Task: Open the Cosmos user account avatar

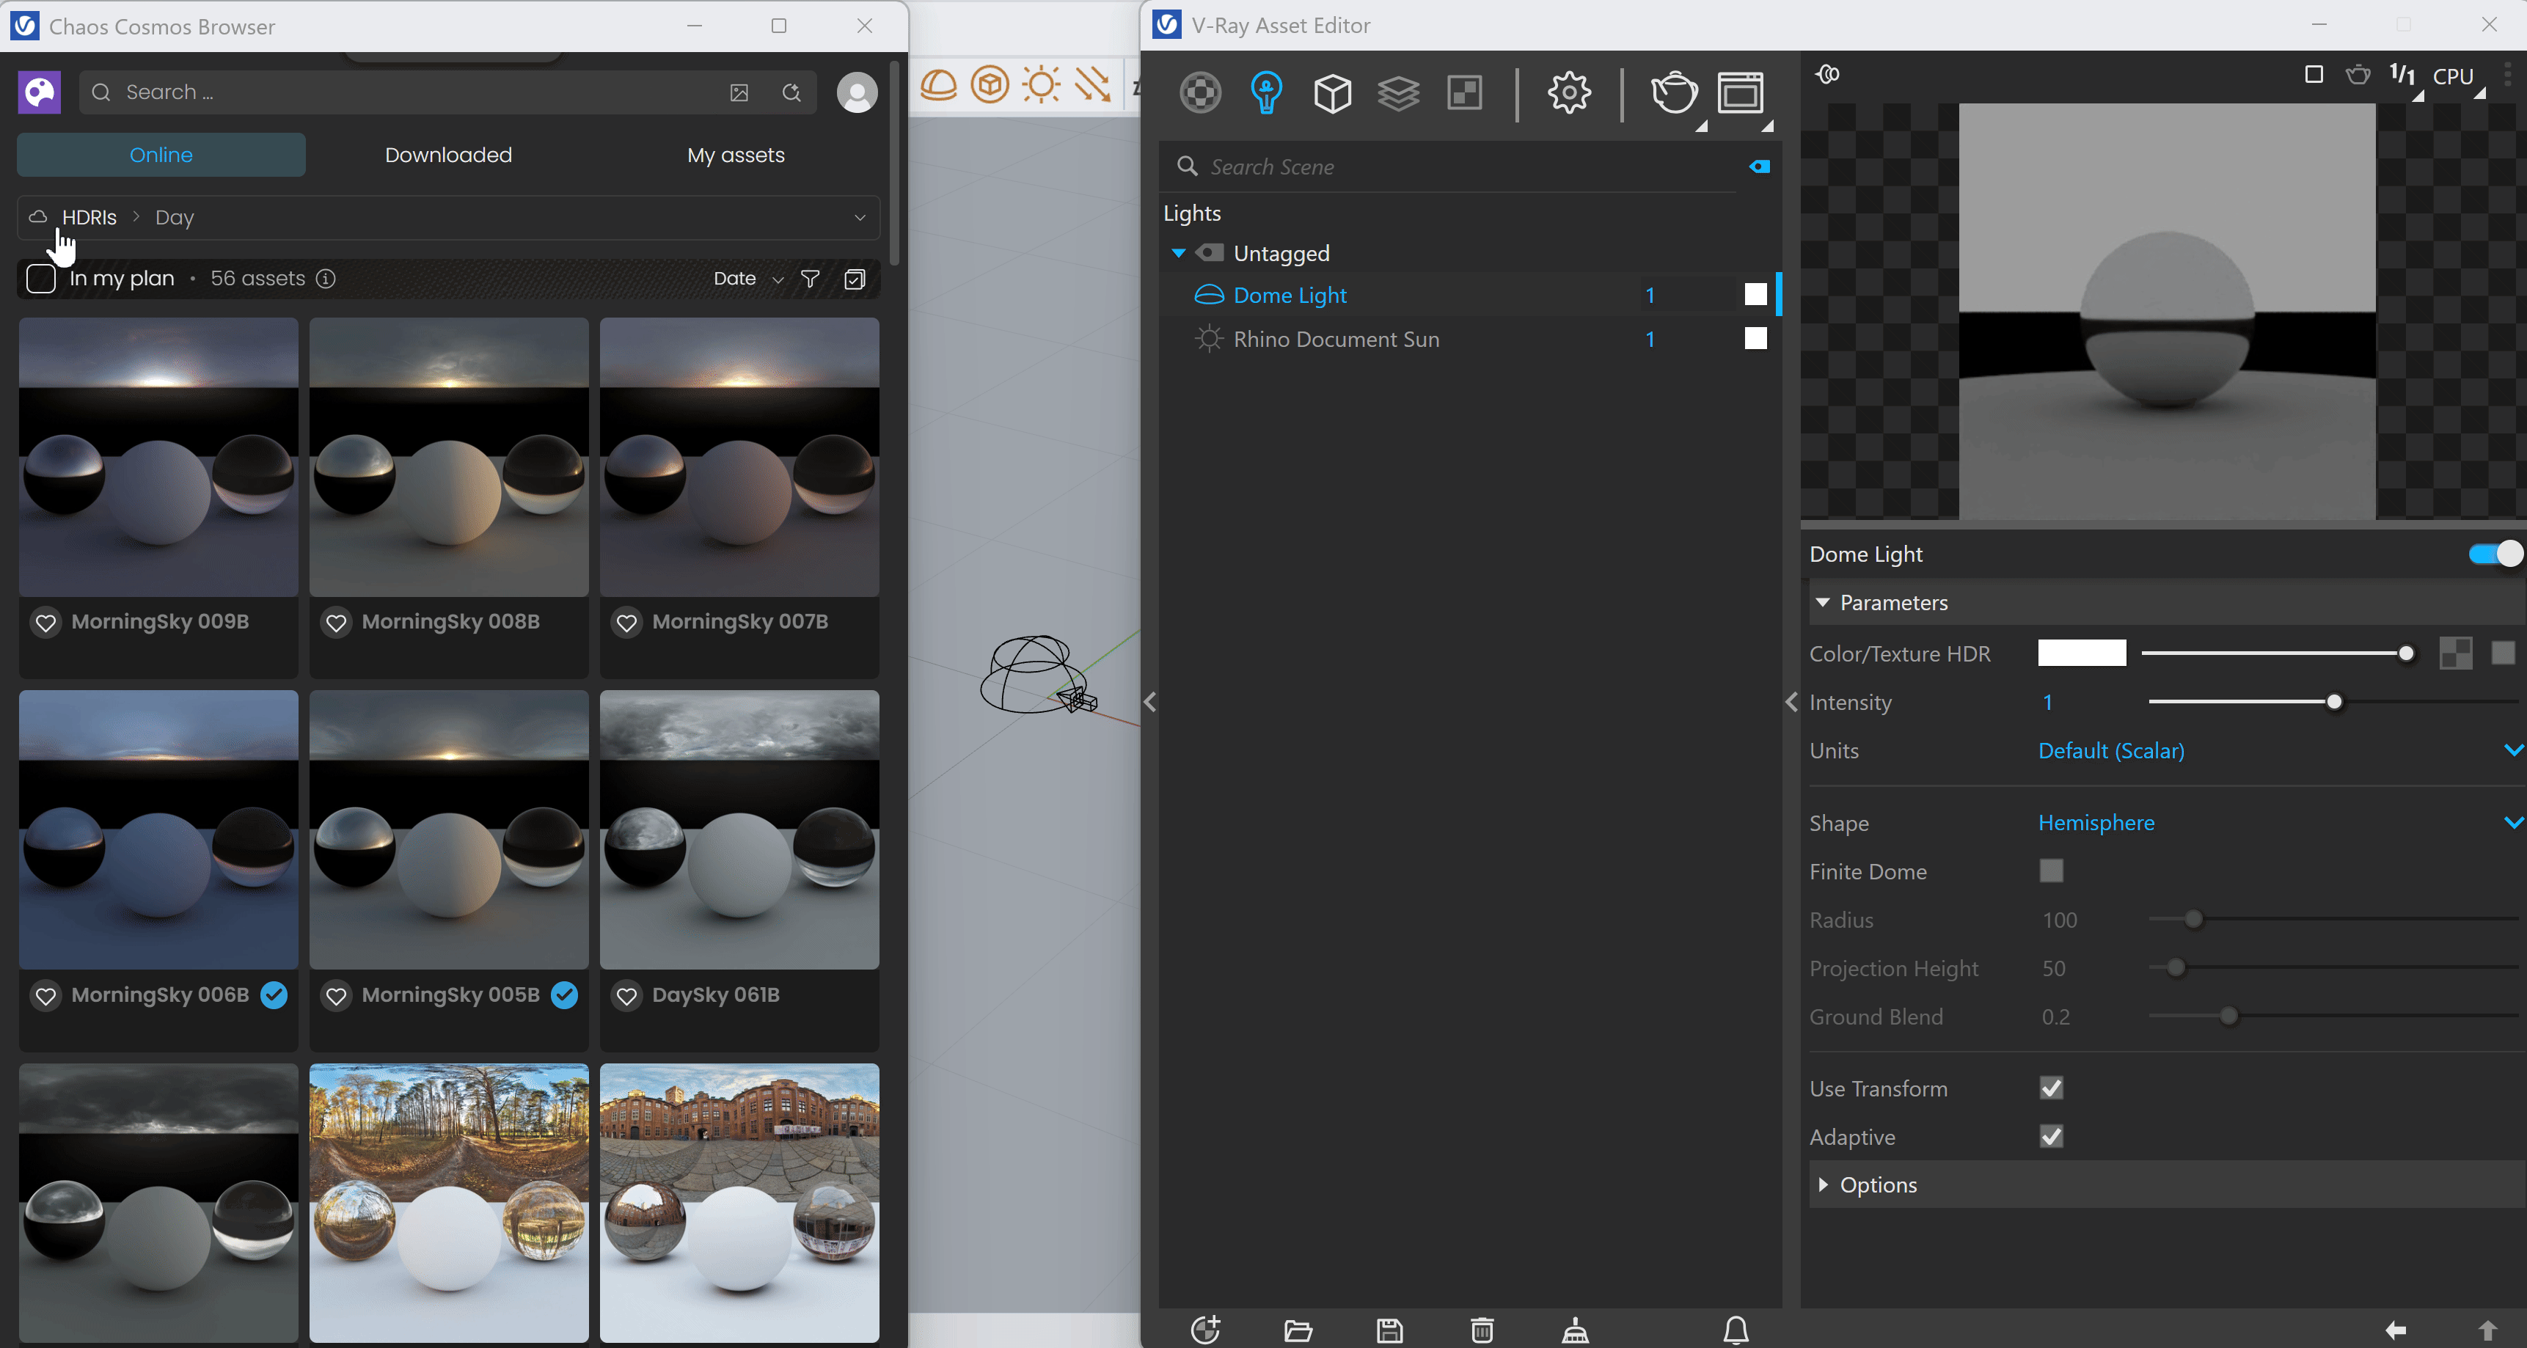Action: pos(857,92)
